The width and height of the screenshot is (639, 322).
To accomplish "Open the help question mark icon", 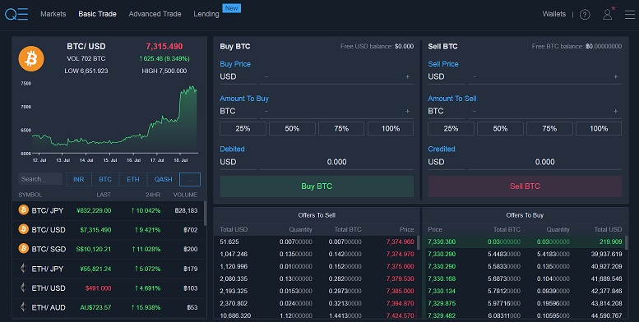I will tap(585, 15).
